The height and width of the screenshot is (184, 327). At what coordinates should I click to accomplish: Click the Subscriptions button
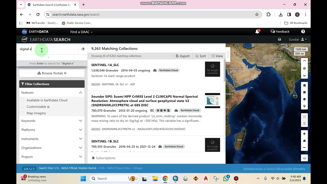[x=103, y=158]
